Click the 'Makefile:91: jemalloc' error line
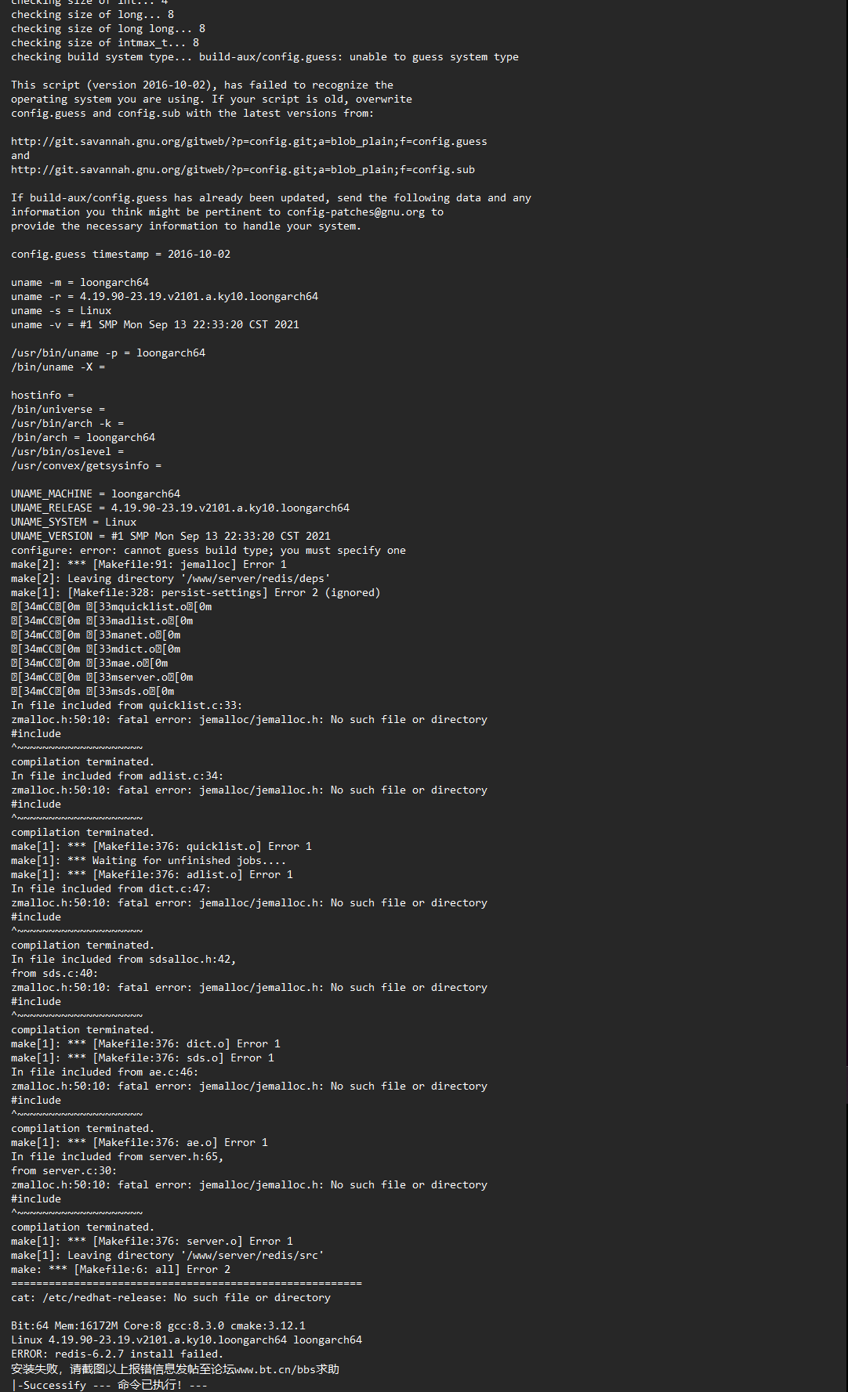This screenshot has height=1392, width=848. coord(149,565)
